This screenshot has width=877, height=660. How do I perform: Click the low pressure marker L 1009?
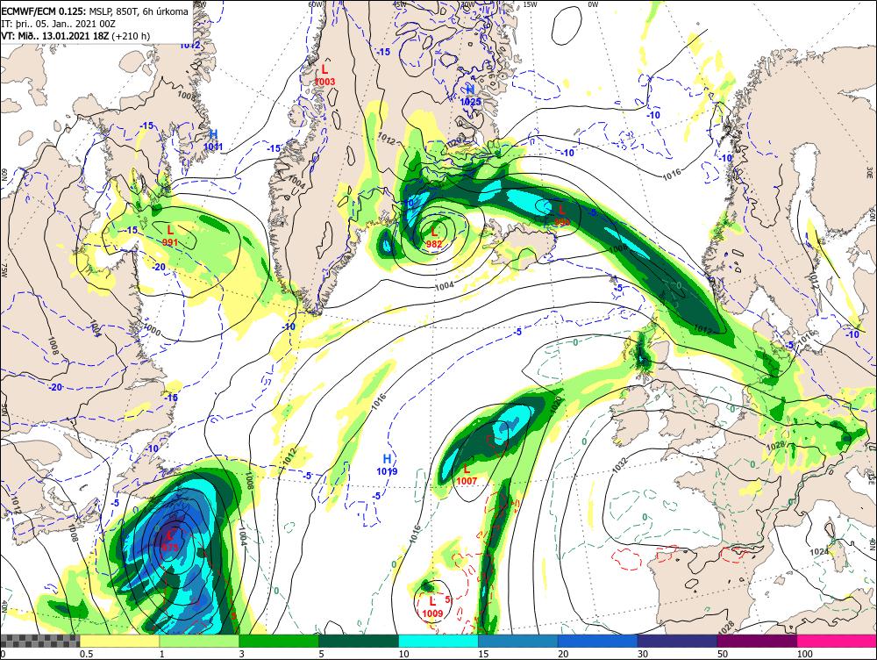[x=431, y=607]
